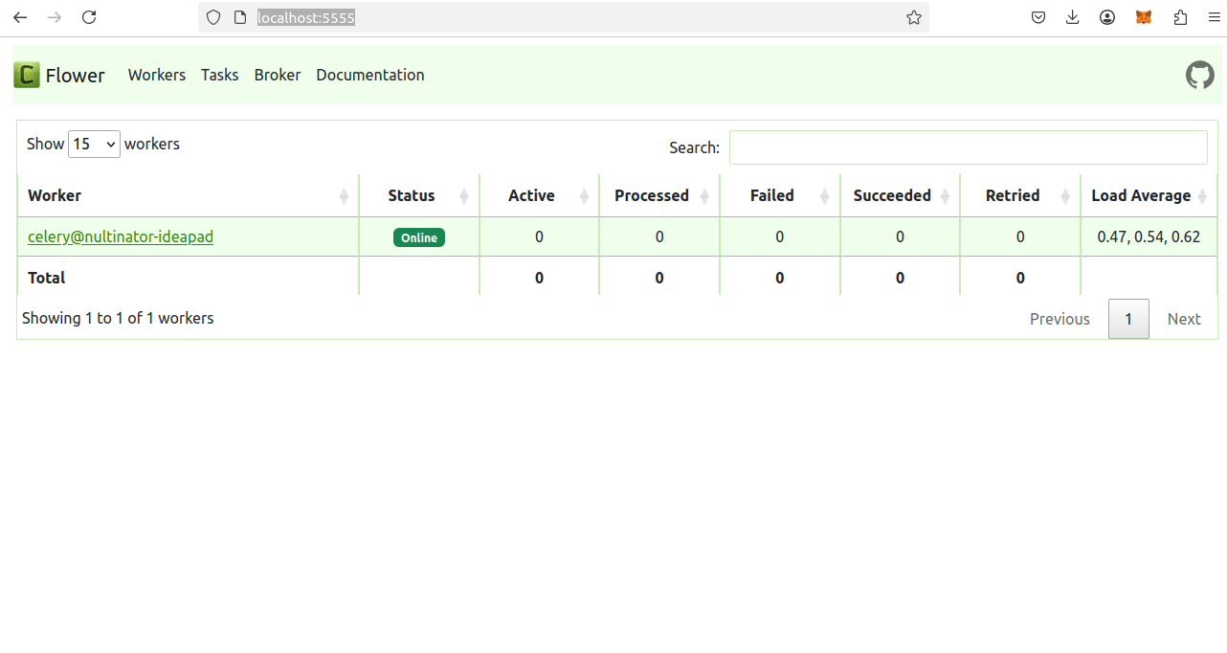Focus the workers Search field
Screen dimensions: 1227x653
coord(969,147)
